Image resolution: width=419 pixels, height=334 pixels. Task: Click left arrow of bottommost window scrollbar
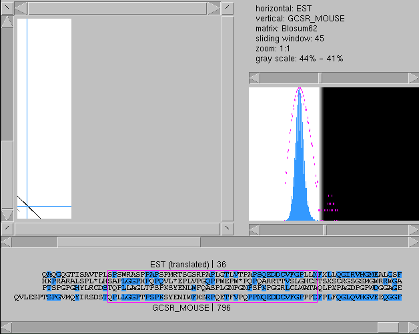(x=7, y=327)
